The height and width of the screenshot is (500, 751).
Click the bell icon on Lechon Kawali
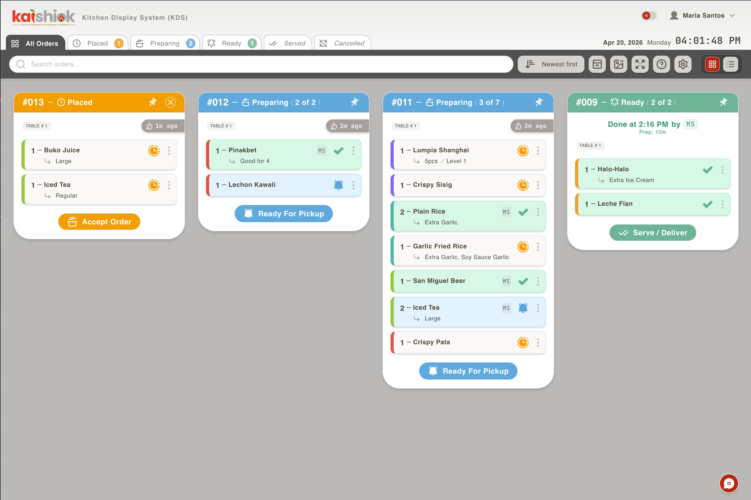(338, 185)
